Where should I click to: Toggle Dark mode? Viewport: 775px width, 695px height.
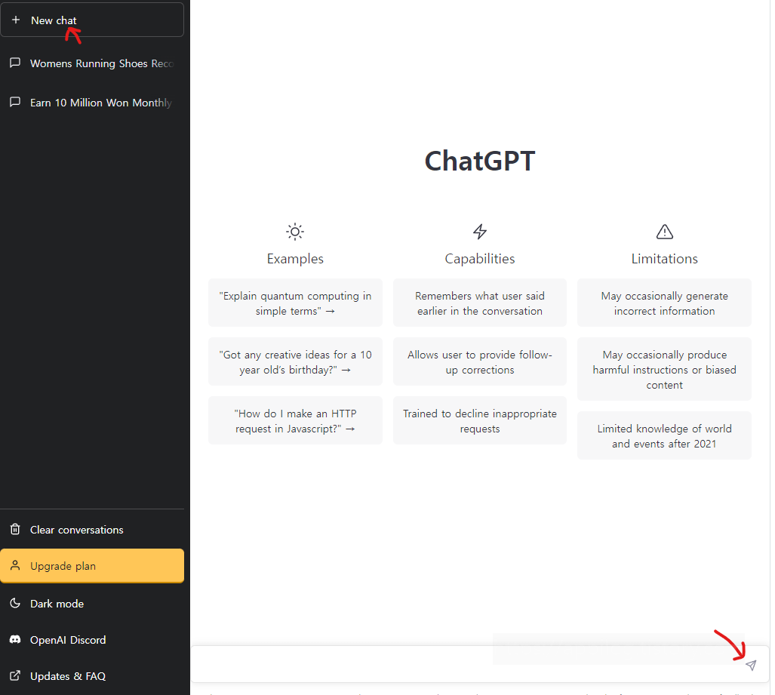(x=92, y=604)
